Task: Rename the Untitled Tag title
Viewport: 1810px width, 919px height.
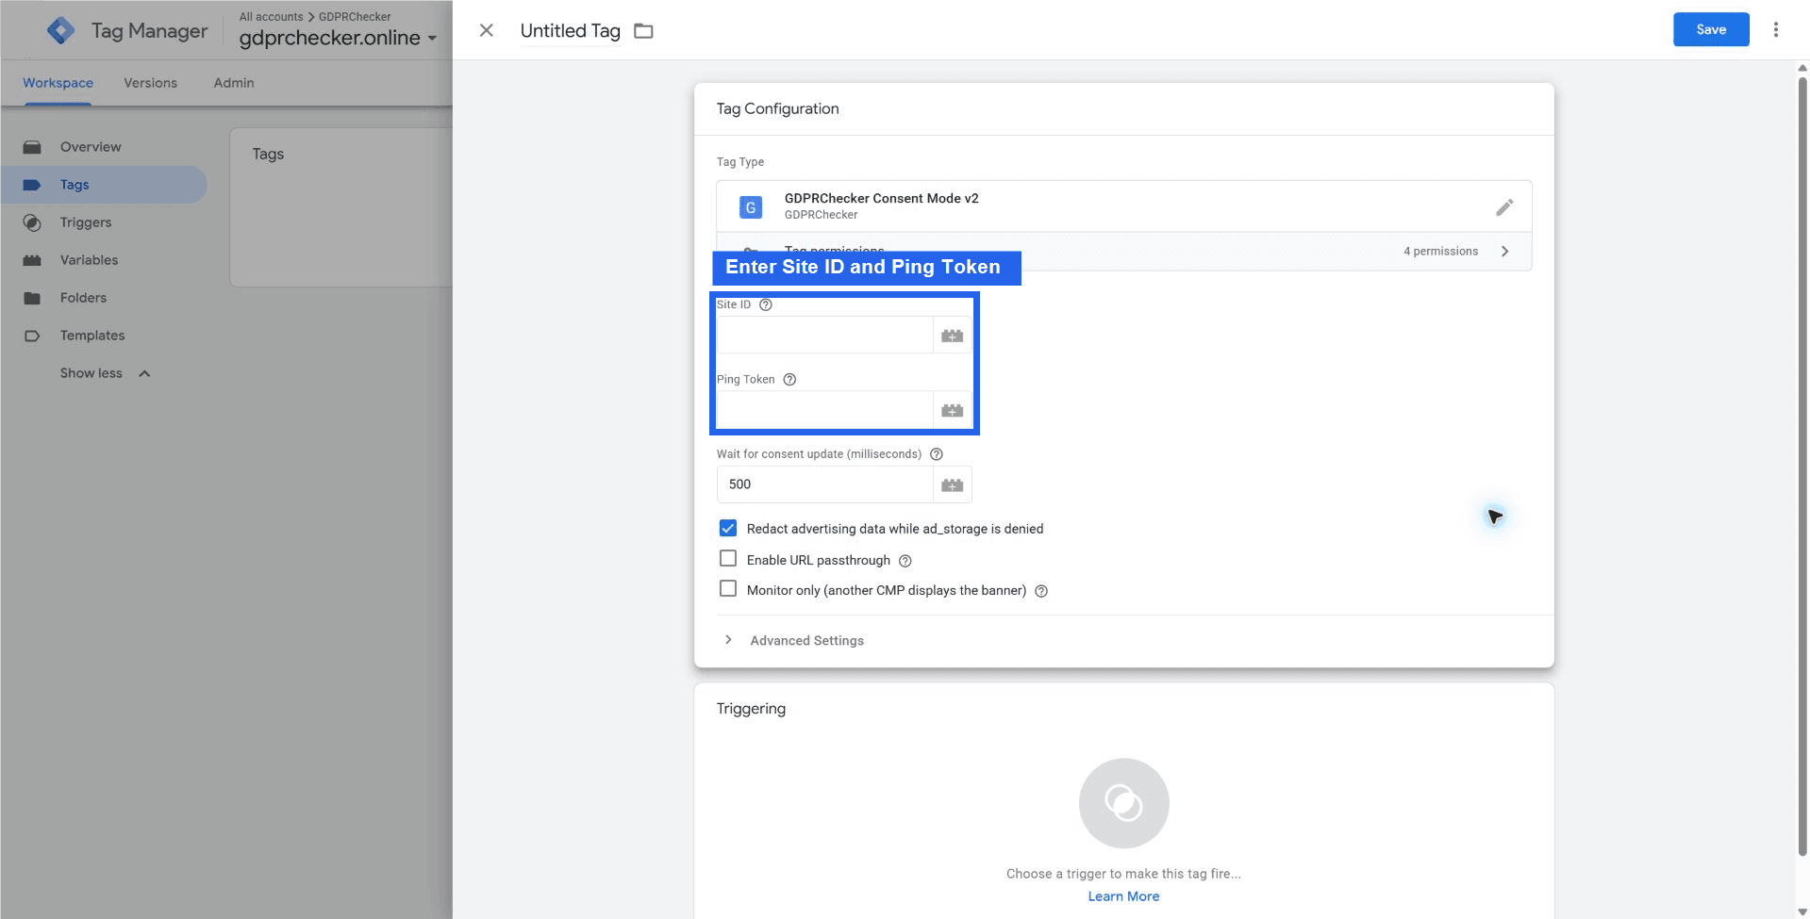Action: tap(570, 31)
